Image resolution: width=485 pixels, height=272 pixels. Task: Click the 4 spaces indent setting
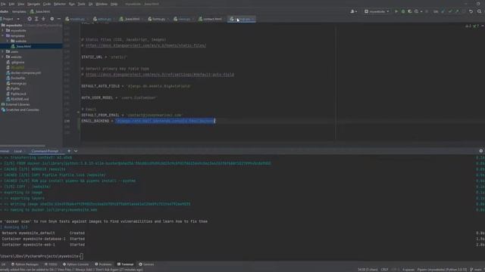click(x=408, y=270)
